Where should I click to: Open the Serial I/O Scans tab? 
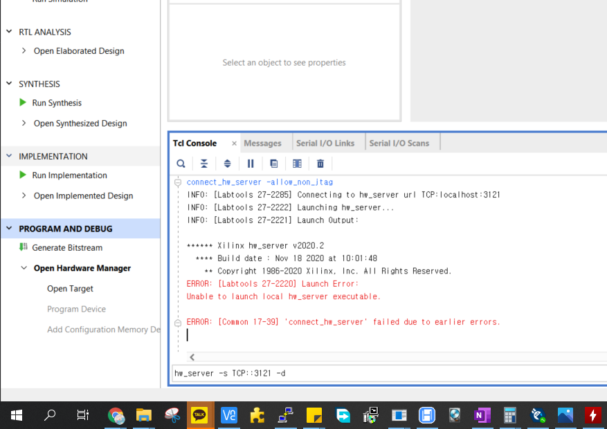[x=399, y=144]
